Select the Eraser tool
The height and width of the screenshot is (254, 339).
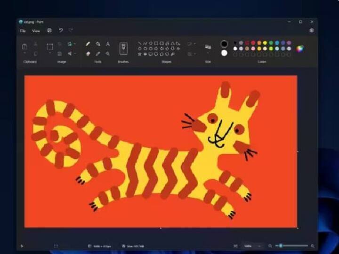click(x=88, y=54)
